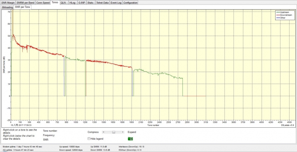297x152 pixels.
Task: Click the Expand label
Action: coord(132,132)
